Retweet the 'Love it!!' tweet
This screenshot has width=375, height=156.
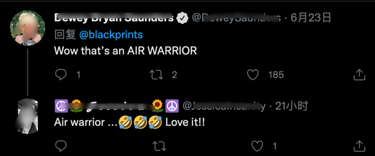159,146
